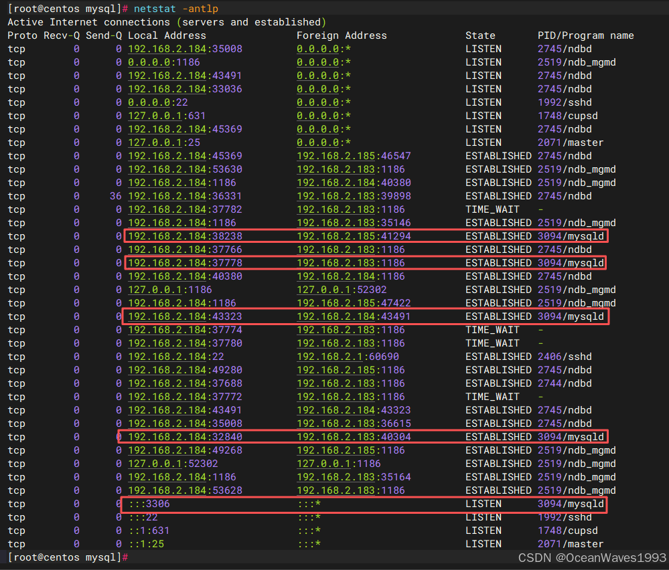Click local address 192.168.2.184:53628
This screenshot has height=570, width=669.
(x=185, y=490)
